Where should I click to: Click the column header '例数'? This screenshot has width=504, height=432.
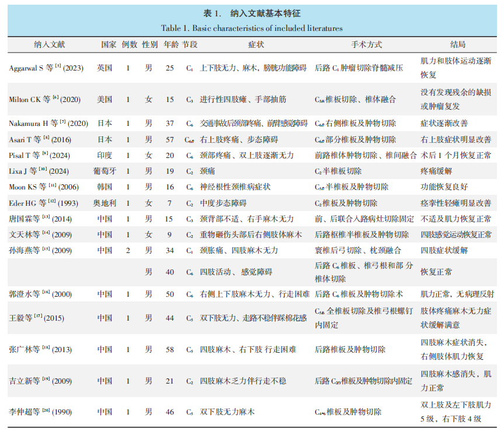click(x=129, y=45)
